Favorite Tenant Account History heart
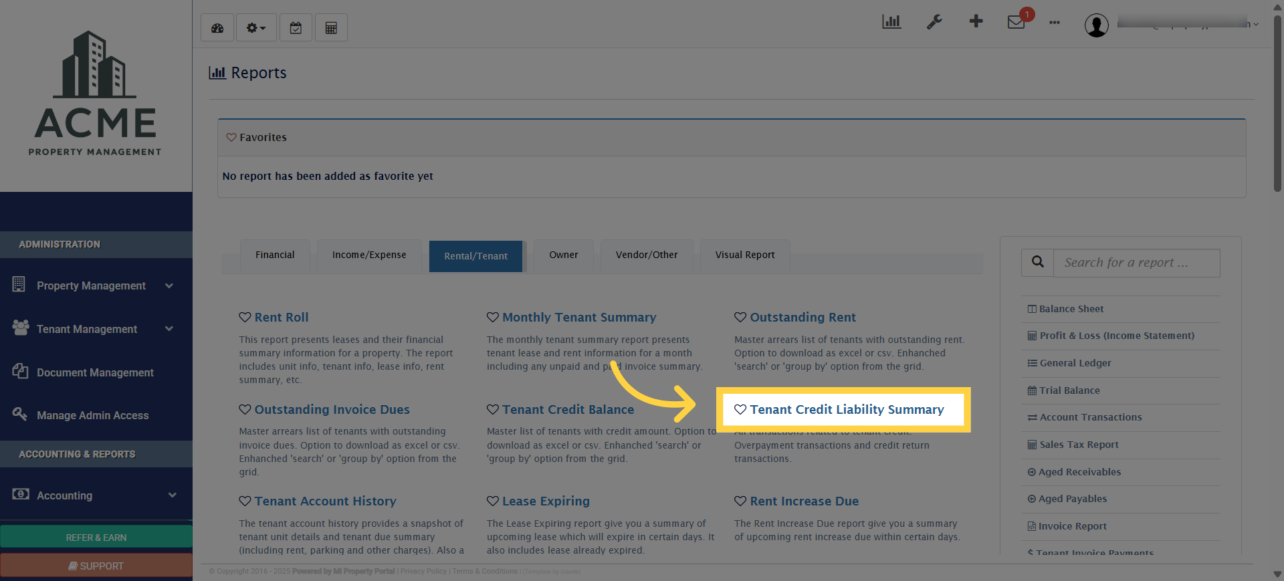This screenshot has height=581, width=1284. tap(245, 501)
